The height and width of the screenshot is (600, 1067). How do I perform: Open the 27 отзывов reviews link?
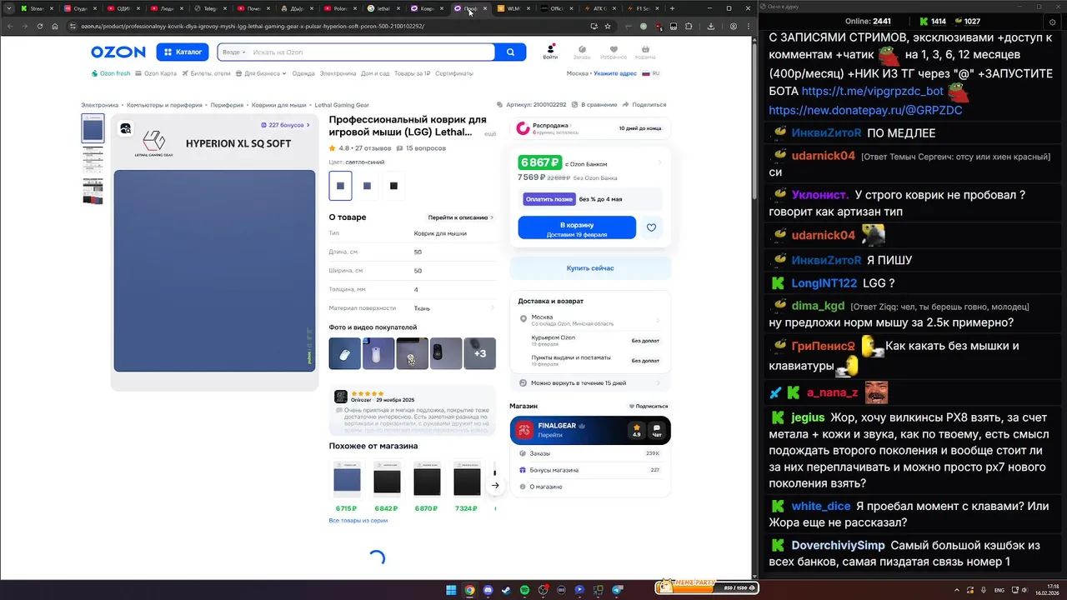(373, 148)
